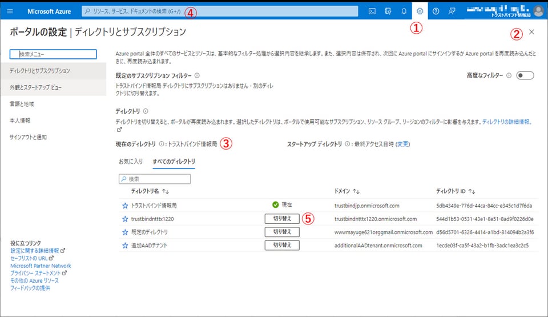Select domain trustbindjp.onmicrosoft.com cell
Image resolution: width=548 pixels, height=317 pixels.
pyautogui.click(x=366, y=206)
